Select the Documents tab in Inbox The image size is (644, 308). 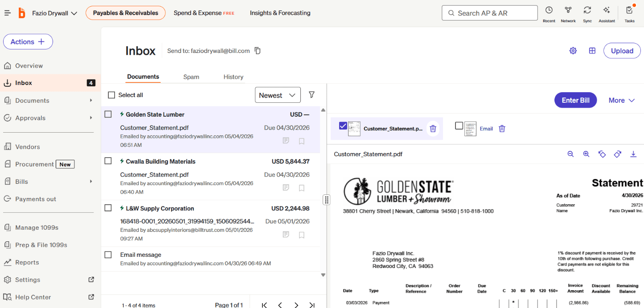pos(143,77)
